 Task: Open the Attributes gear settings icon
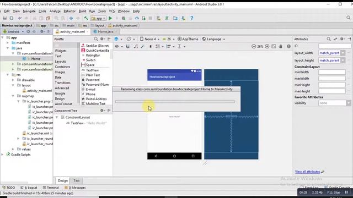(342, 39)
